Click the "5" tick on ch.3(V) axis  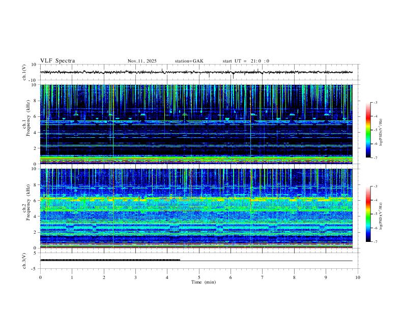click(x=35, y=253)
